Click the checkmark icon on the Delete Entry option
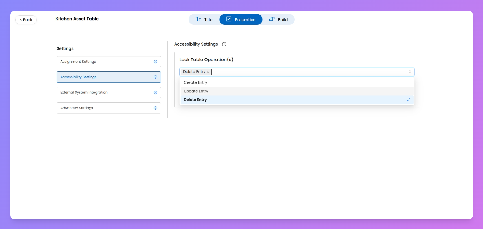This screenshot has width=483, height=229. click(408, 100)
